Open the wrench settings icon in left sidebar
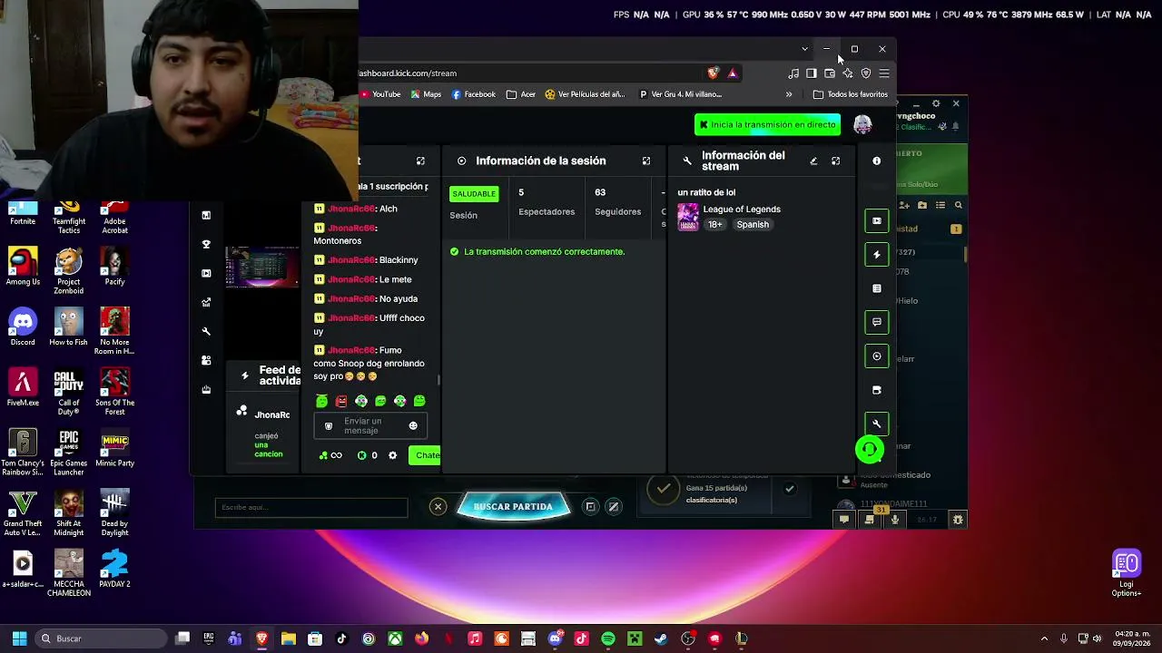 206,331
